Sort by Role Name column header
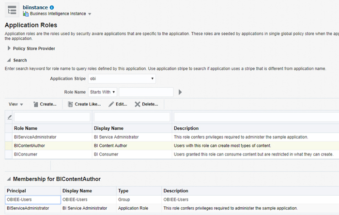This screenshot has height=215, width=339. point(26,128)
